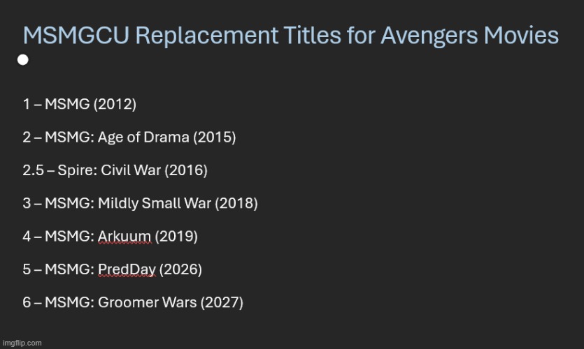Click the line '1 – MSMG (2012)'

click(x=79, y=104)
